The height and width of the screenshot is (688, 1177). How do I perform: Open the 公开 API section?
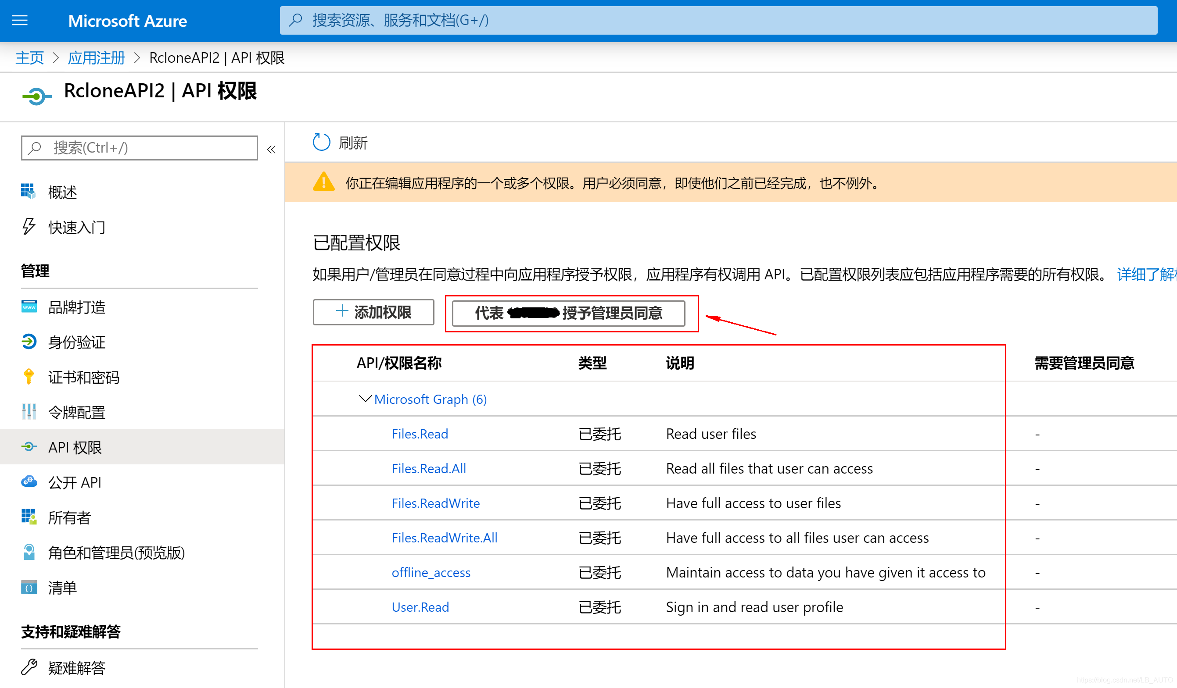74,482
